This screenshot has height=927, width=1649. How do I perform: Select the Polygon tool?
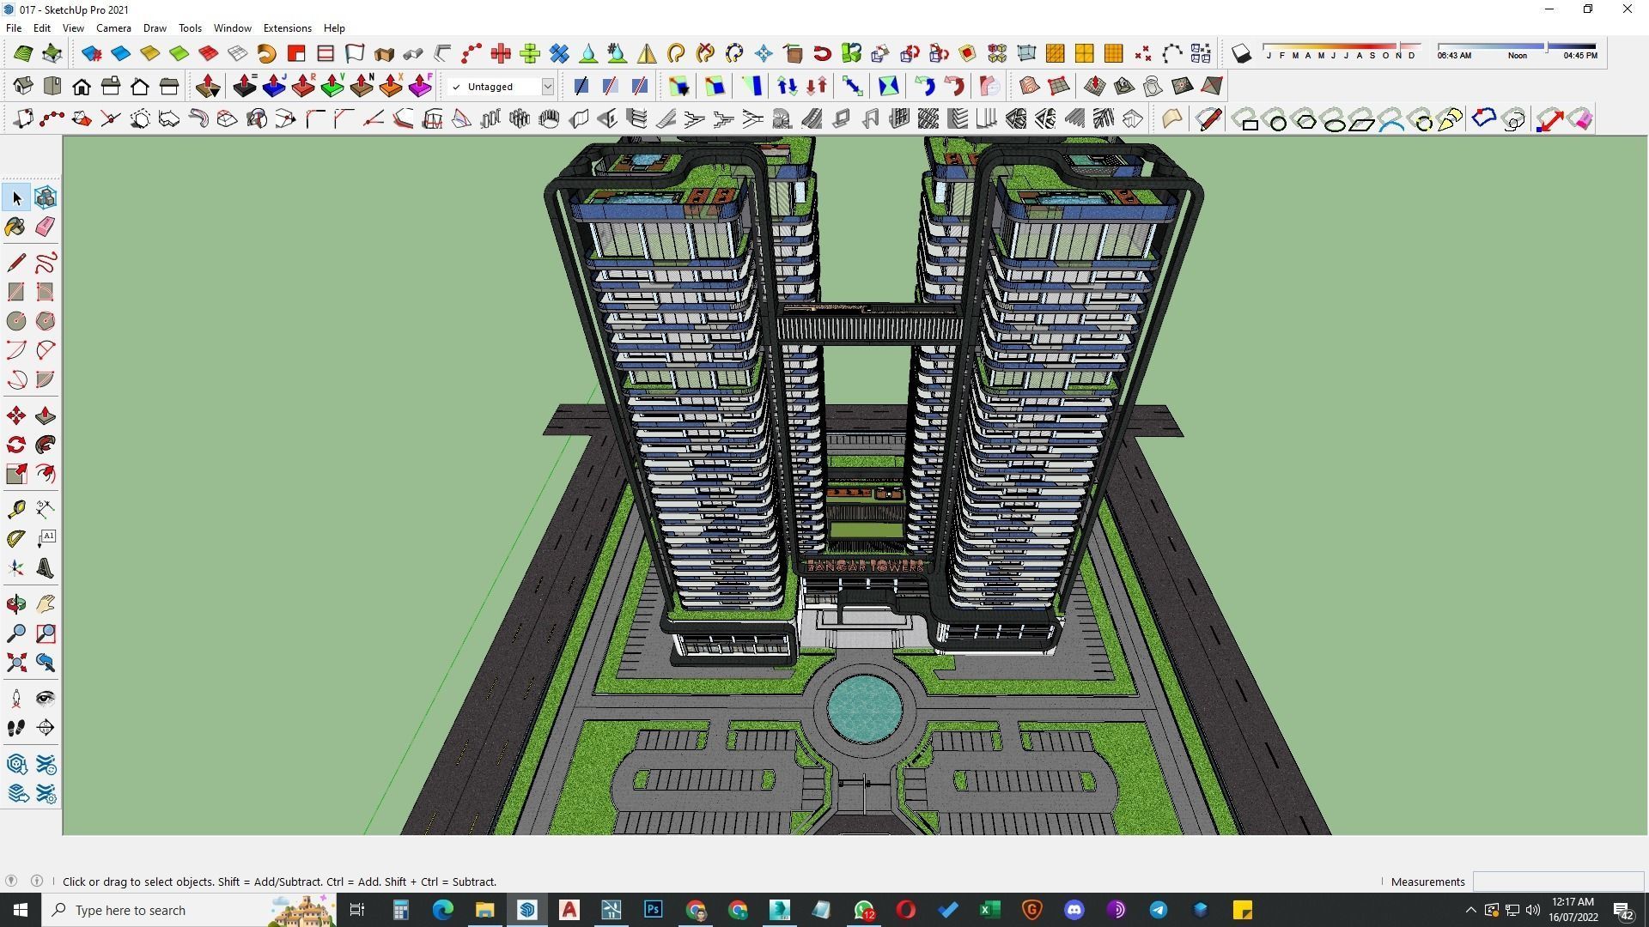click(46, 321)
